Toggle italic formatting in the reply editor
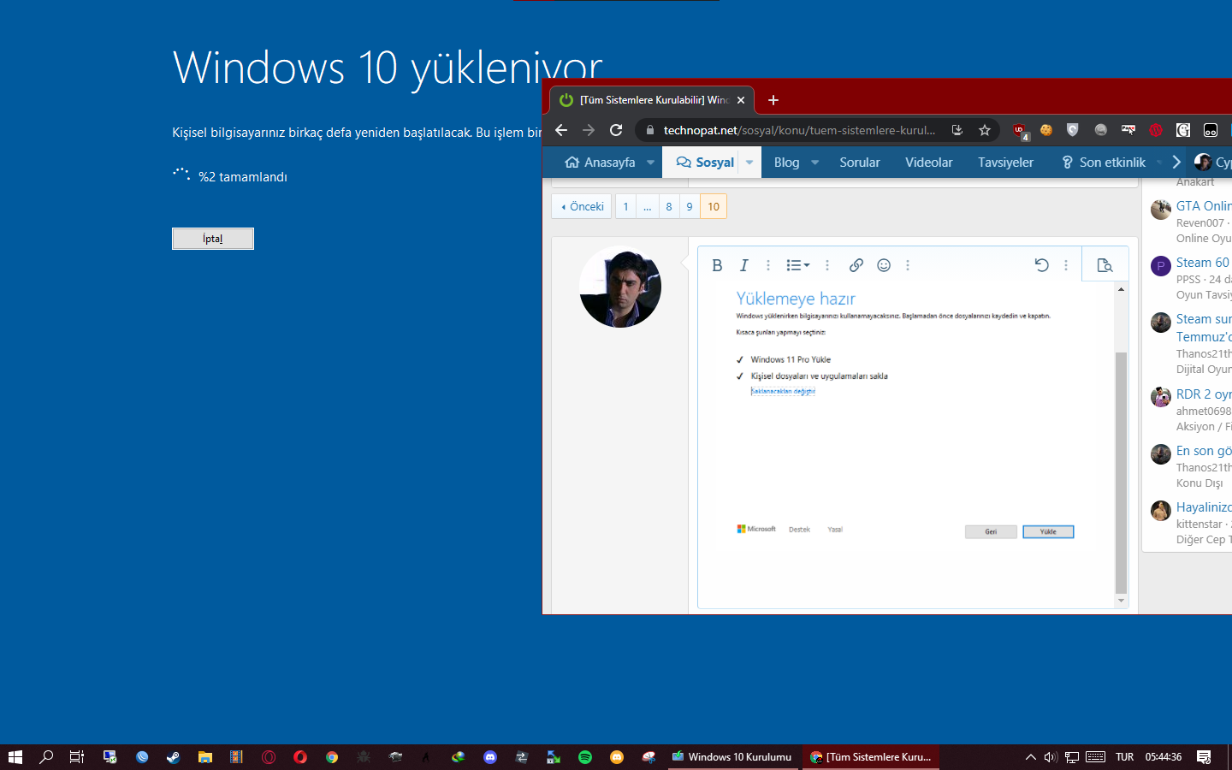1232x770 pixels. 744,265
